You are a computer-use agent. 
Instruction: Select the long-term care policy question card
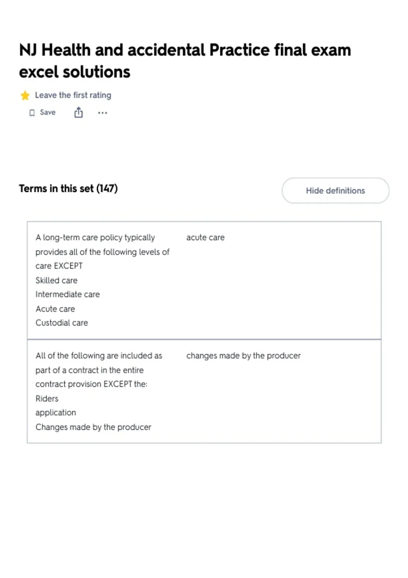(x=204, y=280)
